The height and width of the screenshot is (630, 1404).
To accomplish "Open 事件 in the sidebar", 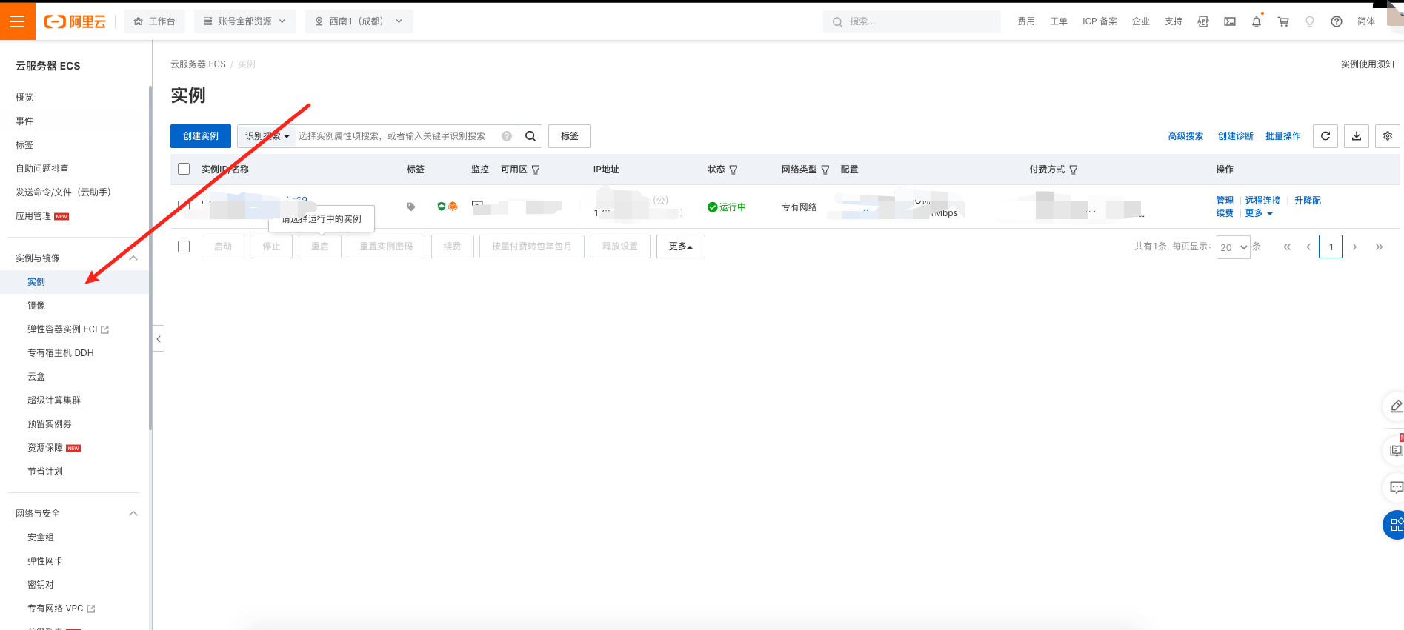I will click(x=24, y=121).
